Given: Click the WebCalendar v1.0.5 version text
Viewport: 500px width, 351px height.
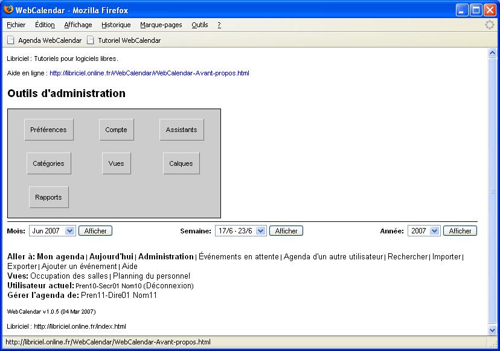Looking at the screenshot, I should [x=51, y=312].
